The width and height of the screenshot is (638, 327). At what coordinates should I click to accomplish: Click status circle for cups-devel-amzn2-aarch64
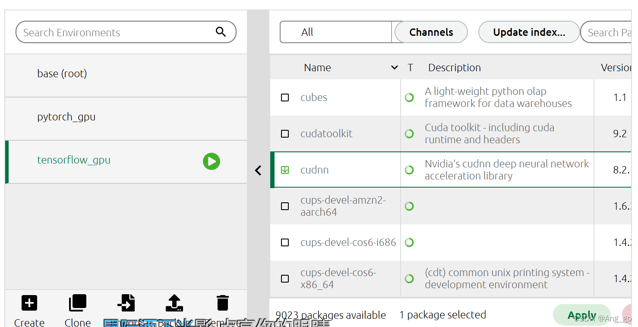point(409,206)
